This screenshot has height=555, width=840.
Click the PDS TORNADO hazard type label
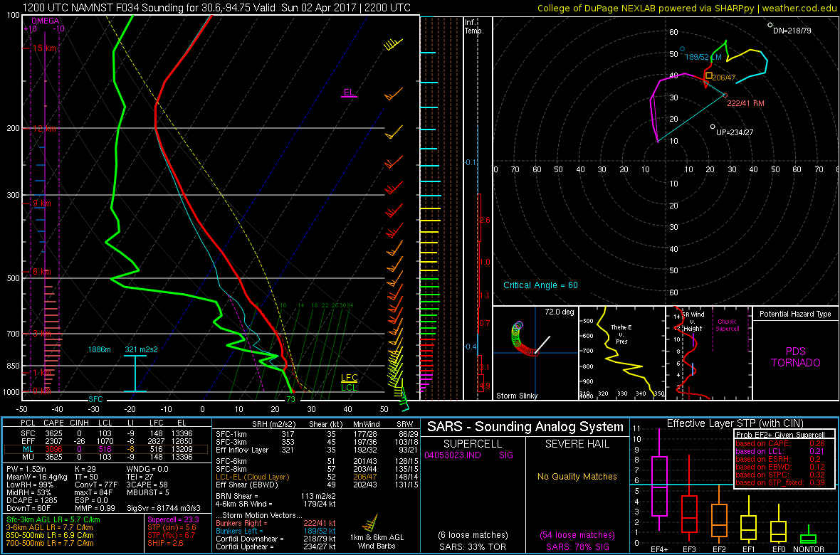pyautogui.click(x=794, y=357)
